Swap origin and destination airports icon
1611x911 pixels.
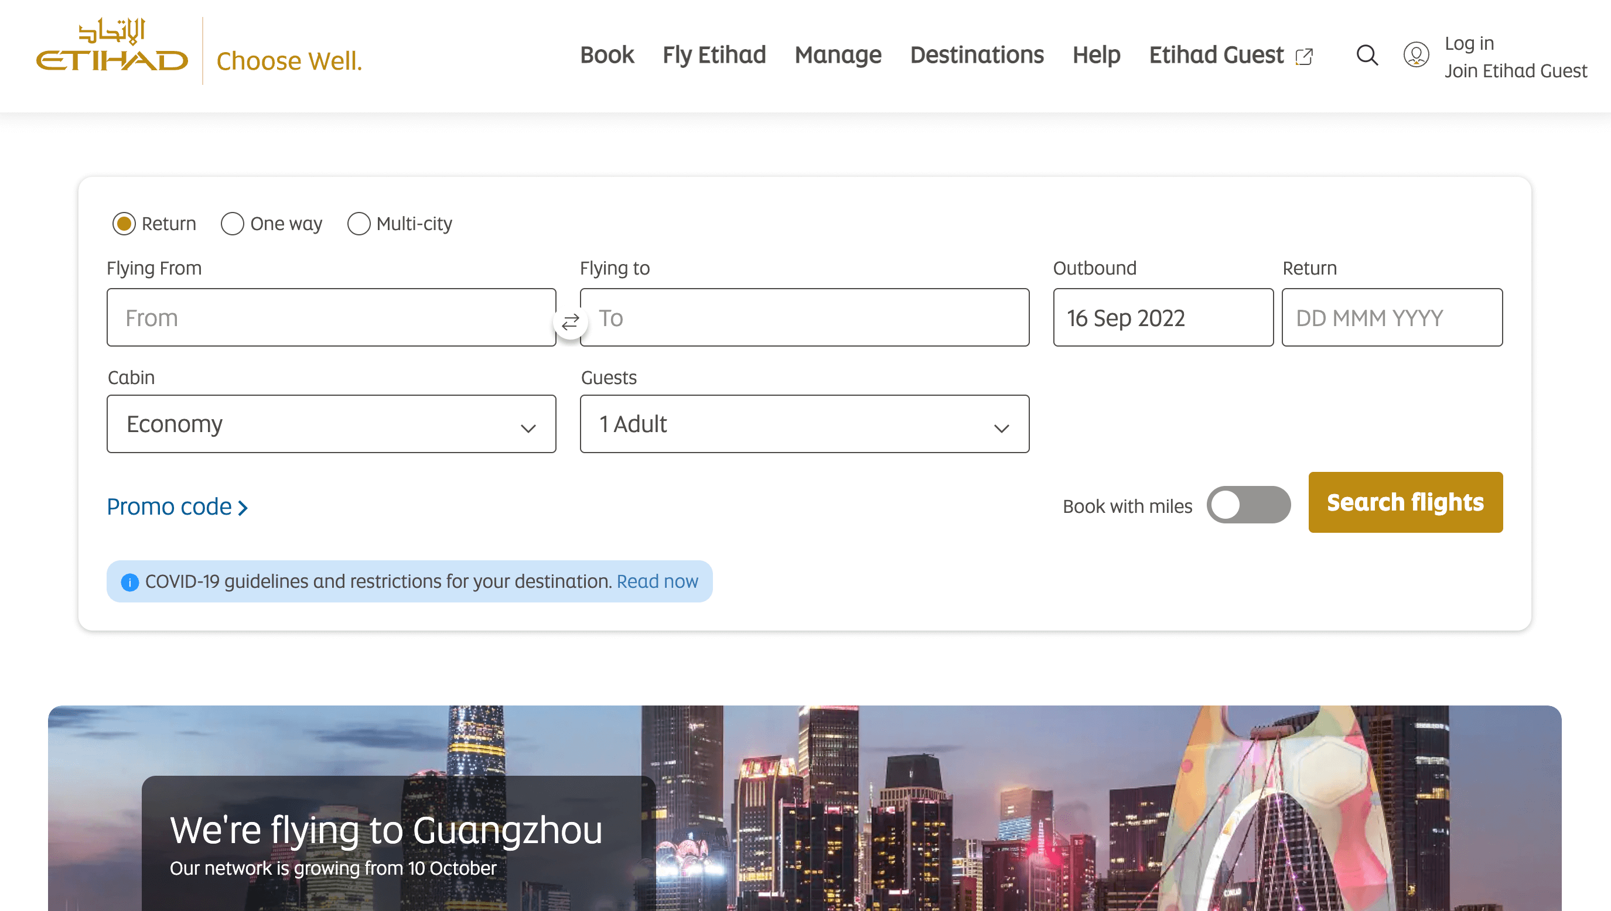570,321
